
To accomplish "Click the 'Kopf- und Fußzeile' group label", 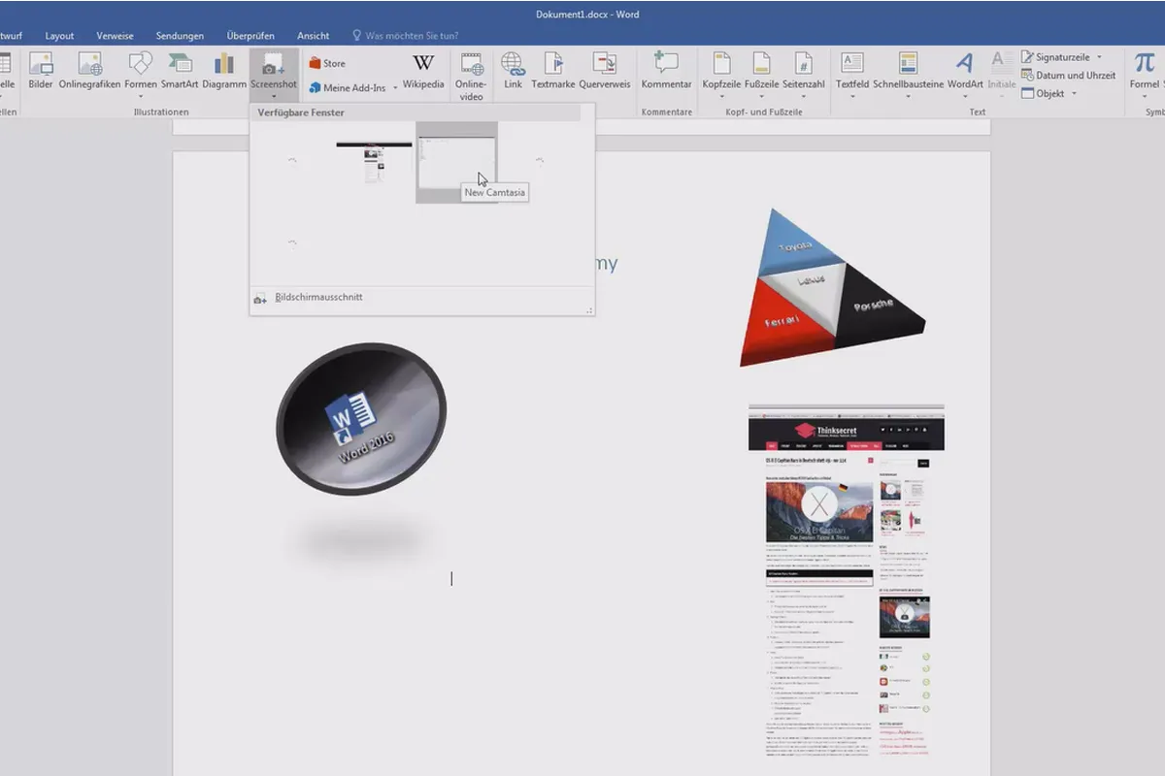I will 763,112.
